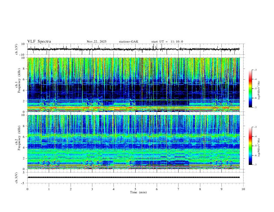Click the ch.1 voltage waveform trace
The image size is (274, 212).
coord(133,49)
